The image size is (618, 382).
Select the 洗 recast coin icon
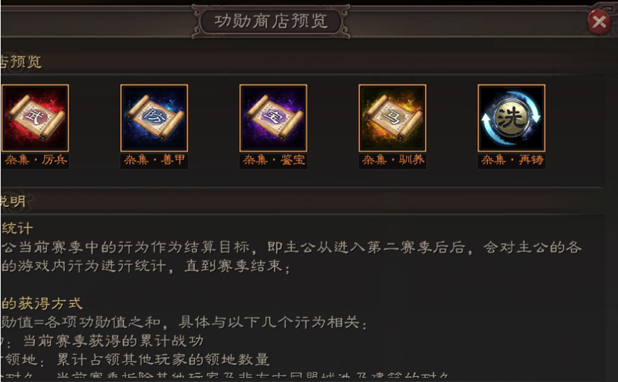tap(512, 118)
